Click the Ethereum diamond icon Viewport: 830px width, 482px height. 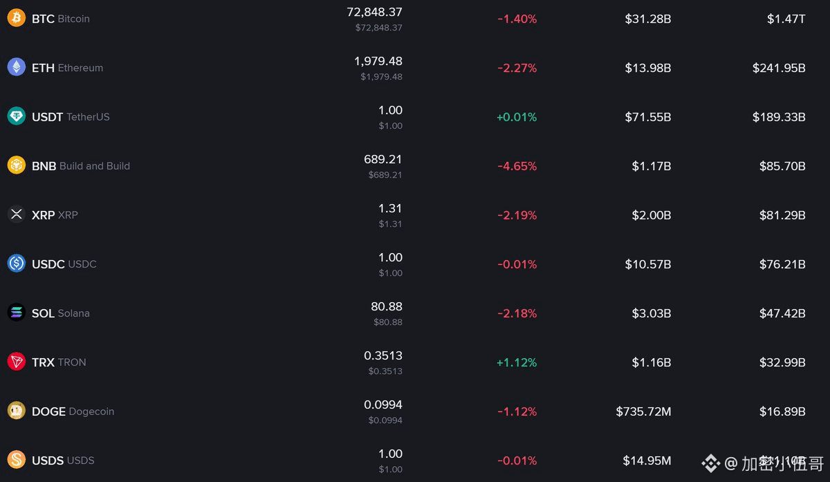click(17, 67)
